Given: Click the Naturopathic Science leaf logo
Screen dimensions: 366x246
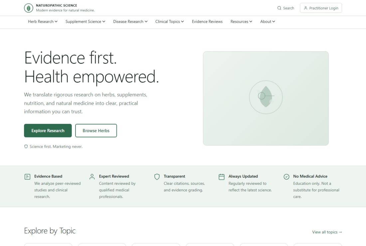Looking at the screenshot, I should pos(29,8).
